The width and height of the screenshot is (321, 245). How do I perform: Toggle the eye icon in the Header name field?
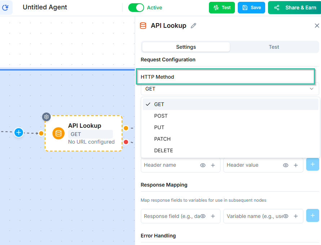[203, 165]
